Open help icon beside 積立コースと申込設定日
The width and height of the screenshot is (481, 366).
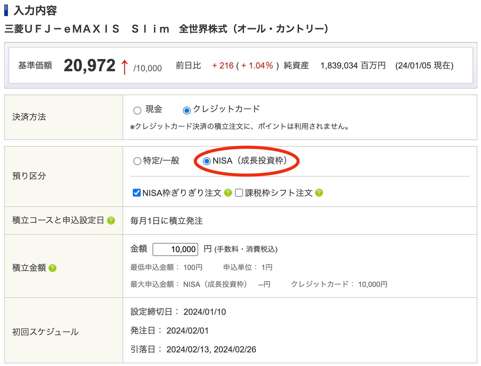pyautogui.click(x=111, y=220)
